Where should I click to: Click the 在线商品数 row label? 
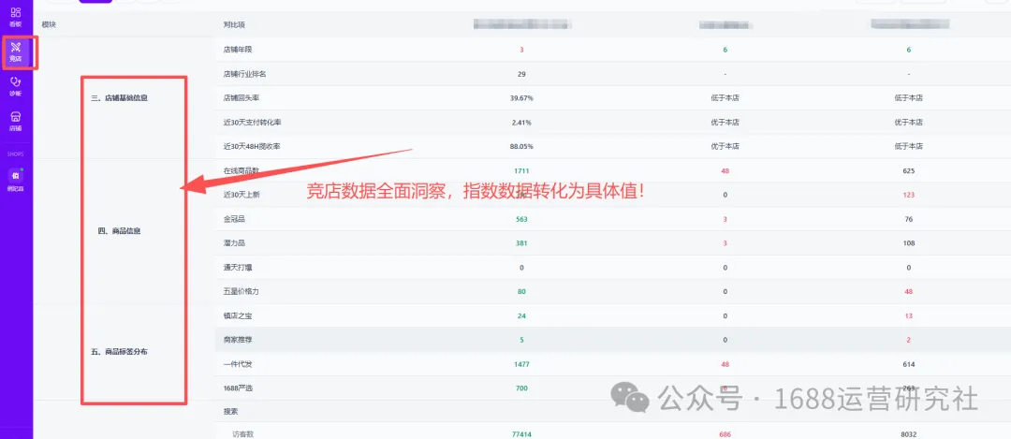coord(242,171)
